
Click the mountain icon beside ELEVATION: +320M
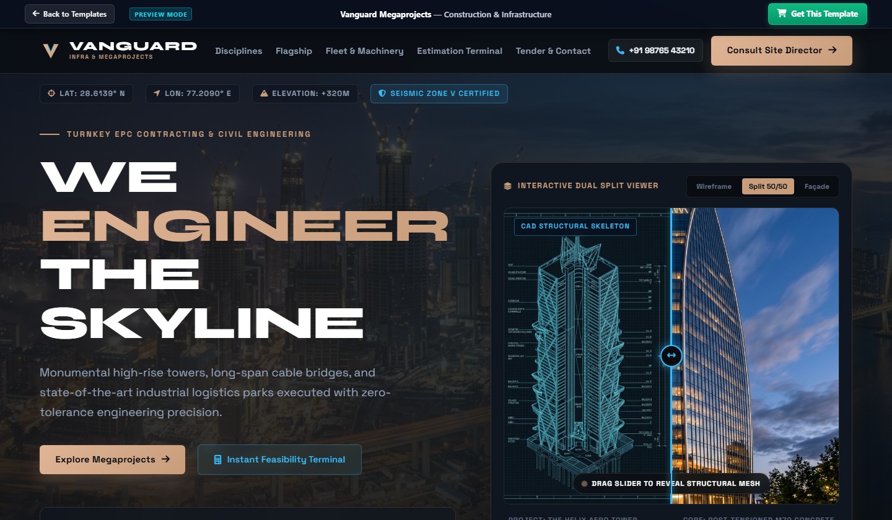pos(264,93)
